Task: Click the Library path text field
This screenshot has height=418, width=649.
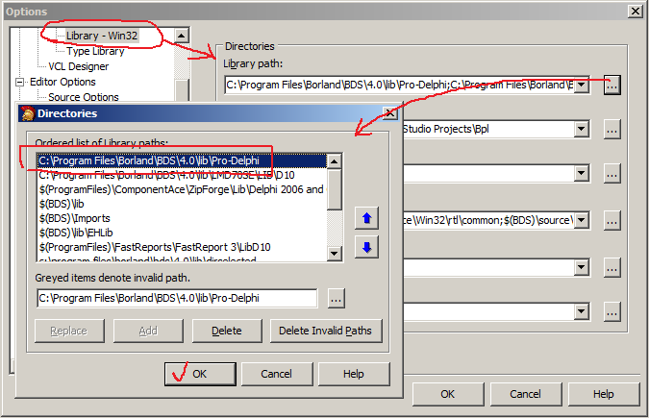Action: click(399, 86)
